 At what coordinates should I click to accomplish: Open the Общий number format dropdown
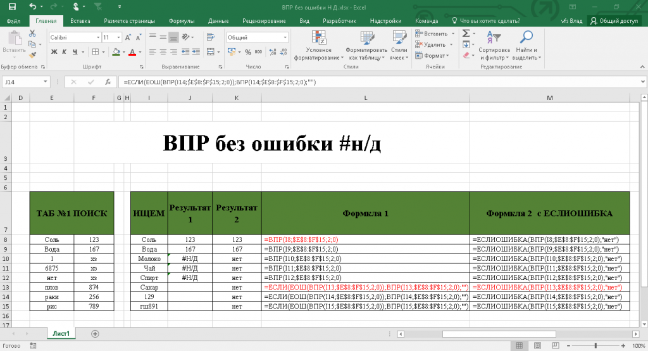pos(285,37)
